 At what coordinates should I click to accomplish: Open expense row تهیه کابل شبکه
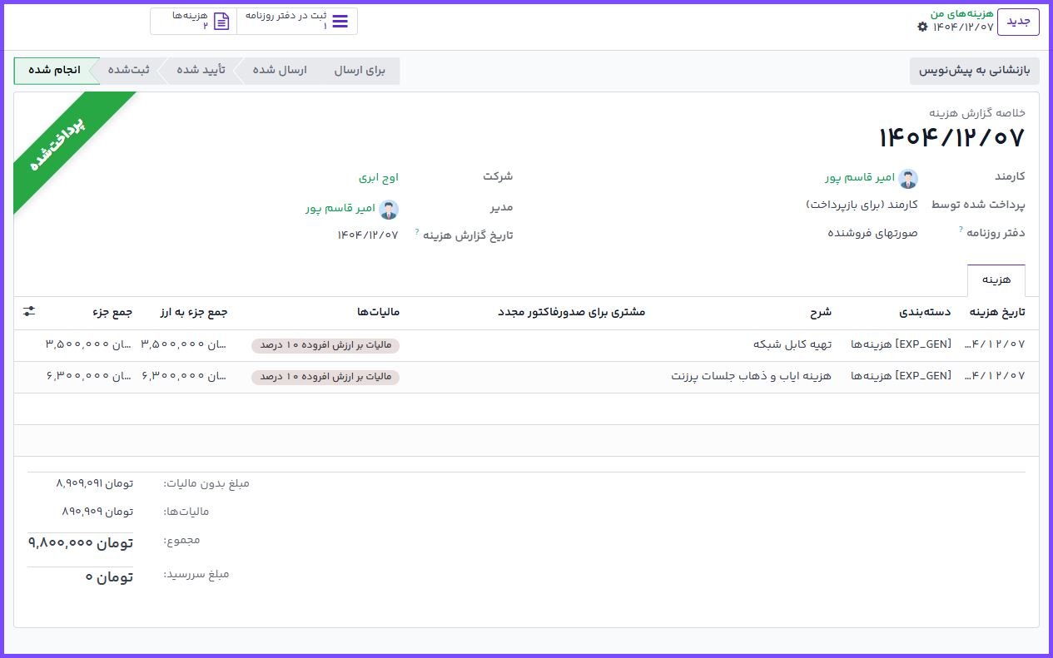point(792,344)
